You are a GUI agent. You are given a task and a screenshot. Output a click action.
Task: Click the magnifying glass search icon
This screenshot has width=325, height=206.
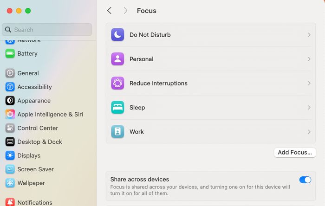[8, 30]
